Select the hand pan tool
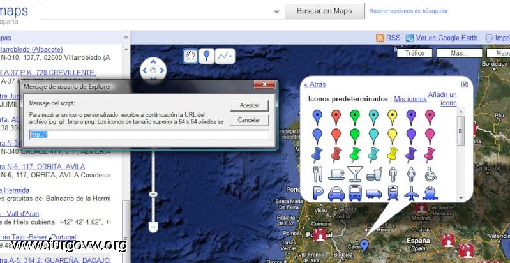The image size is (510, 263). pos(190,56)
